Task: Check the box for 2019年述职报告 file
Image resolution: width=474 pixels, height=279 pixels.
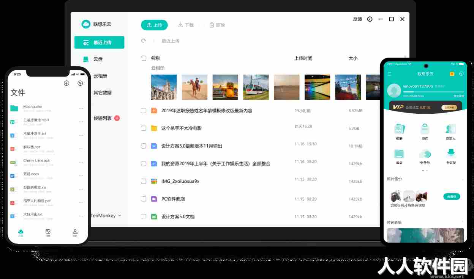Action: click(144, 111)
